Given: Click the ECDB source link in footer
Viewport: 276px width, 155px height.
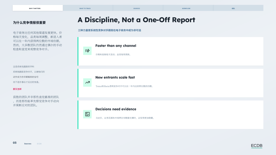Looking at the screenshot, I should 39,144.
